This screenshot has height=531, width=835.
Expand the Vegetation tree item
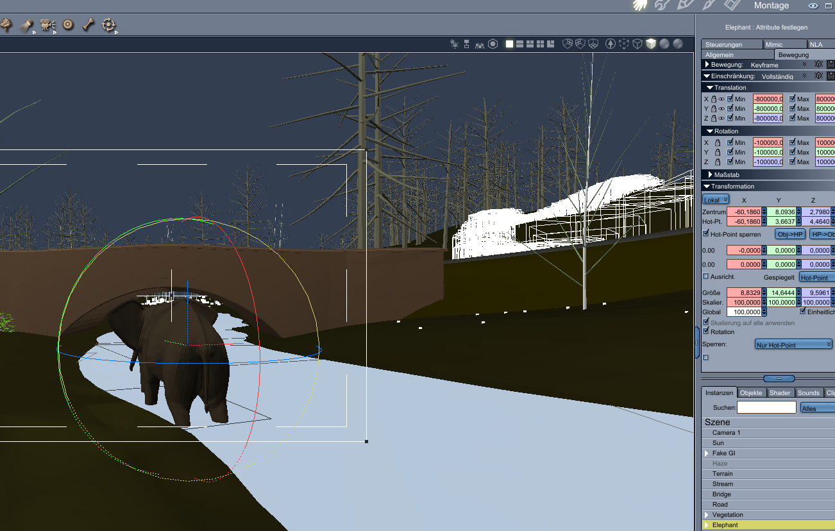coord(707,515)
